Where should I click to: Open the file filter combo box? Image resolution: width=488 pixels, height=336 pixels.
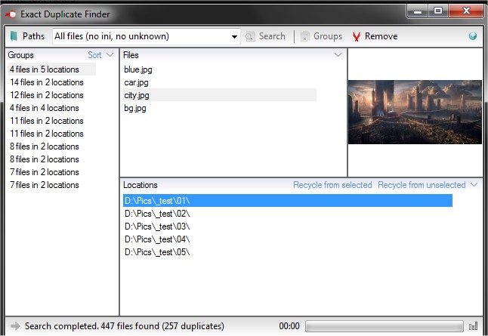coord(147,36)
